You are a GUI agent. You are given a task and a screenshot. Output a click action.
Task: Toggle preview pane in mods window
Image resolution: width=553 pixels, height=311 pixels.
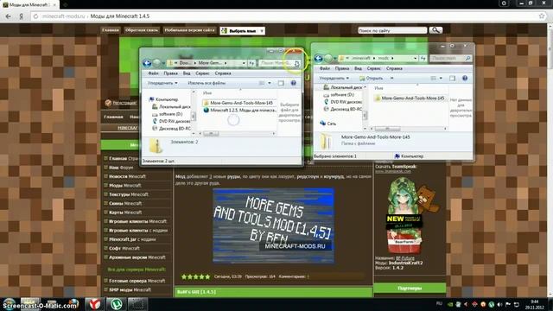pyautogui.click(x=452, y=79)
